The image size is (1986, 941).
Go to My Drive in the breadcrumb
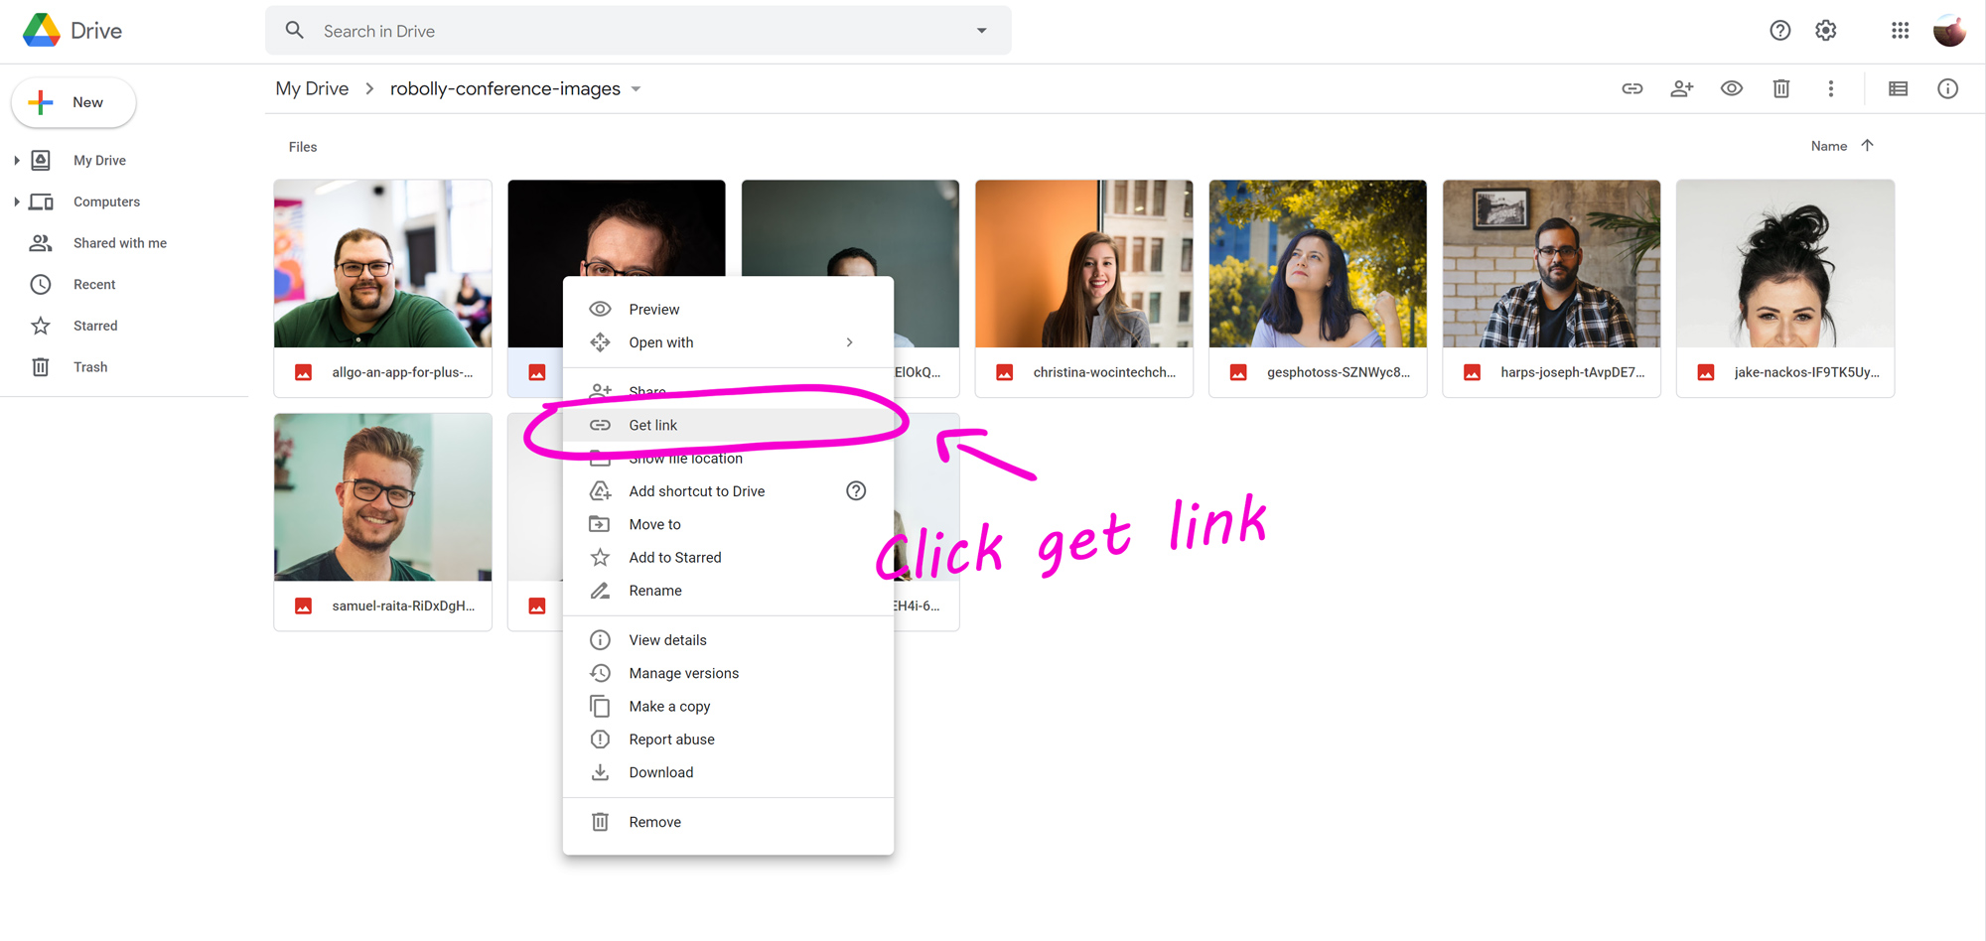[312, 89]
